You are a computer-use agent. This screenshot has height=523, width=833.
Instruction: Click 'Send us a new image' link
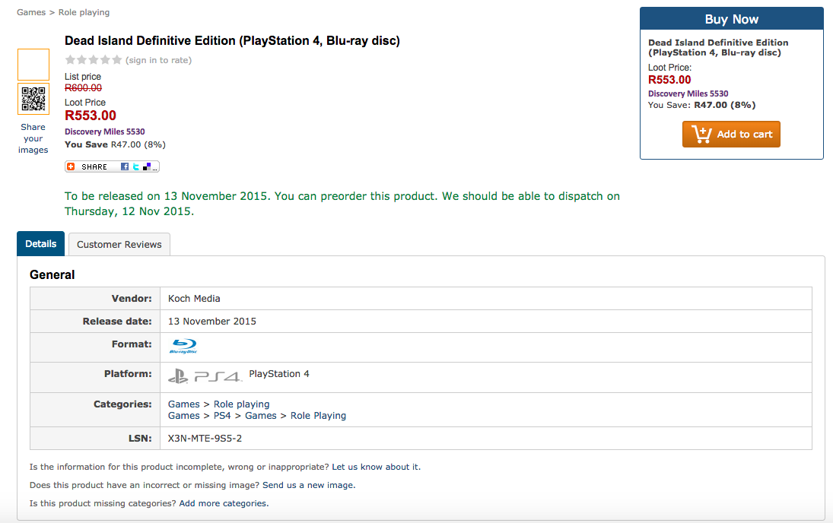(308, 485)
